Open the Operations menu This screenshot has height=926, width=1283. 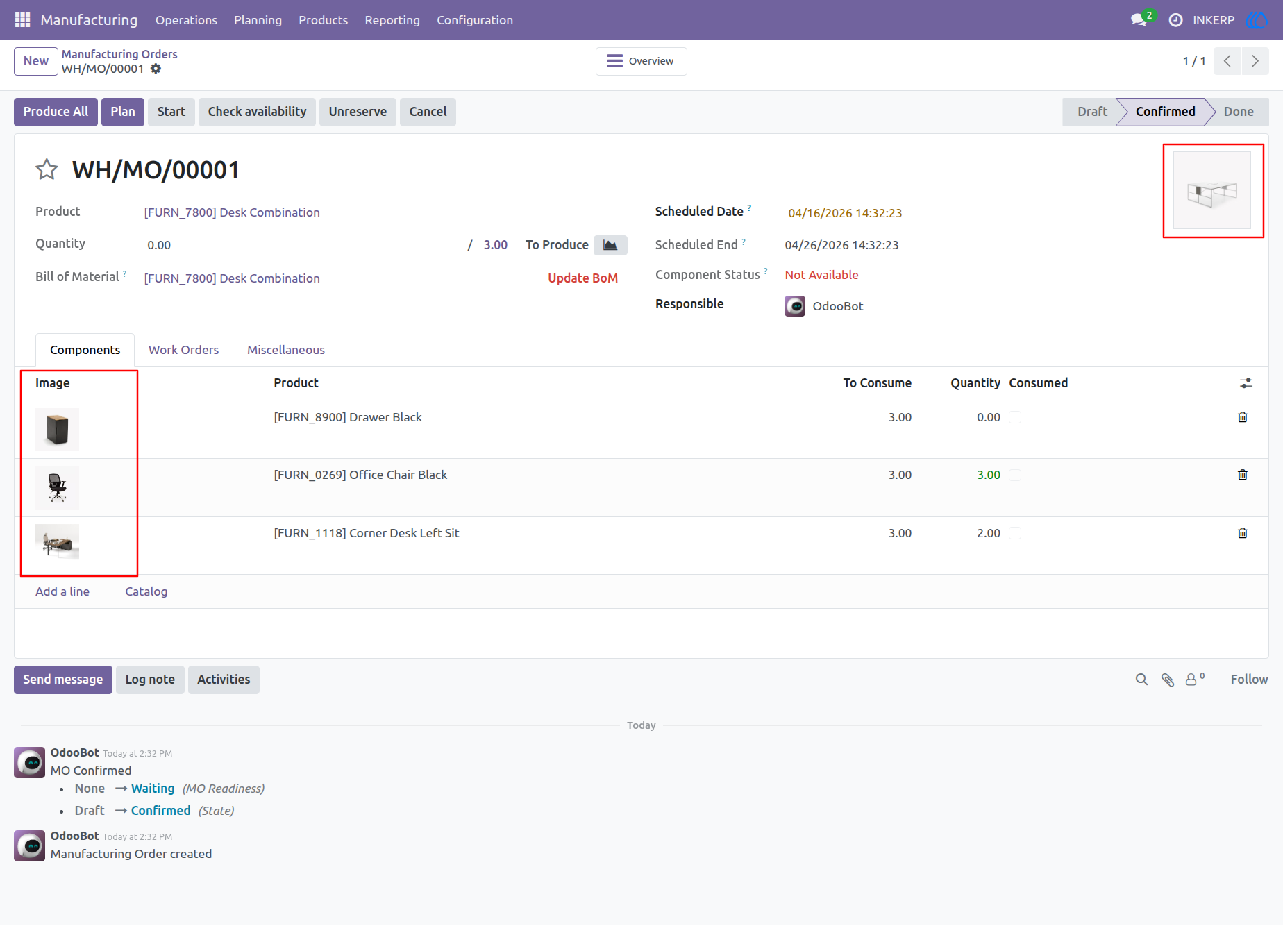point(186,20)
